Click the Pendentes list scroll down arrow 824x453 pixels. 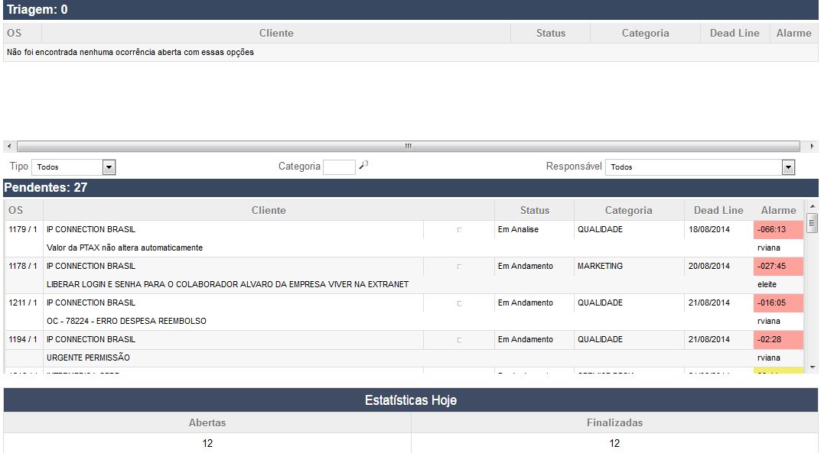click(812, 367)
